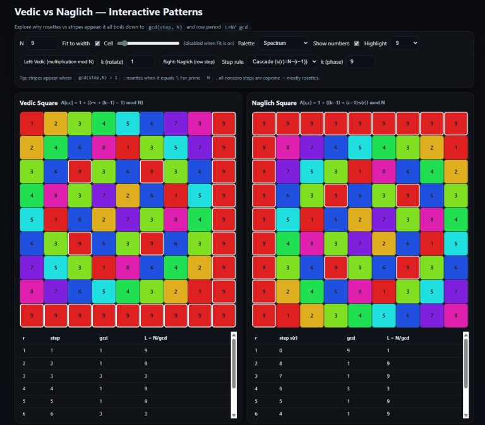
Task: Click the Left: Vedic (multiplication mod N) button
Action: tap(59, 61)
